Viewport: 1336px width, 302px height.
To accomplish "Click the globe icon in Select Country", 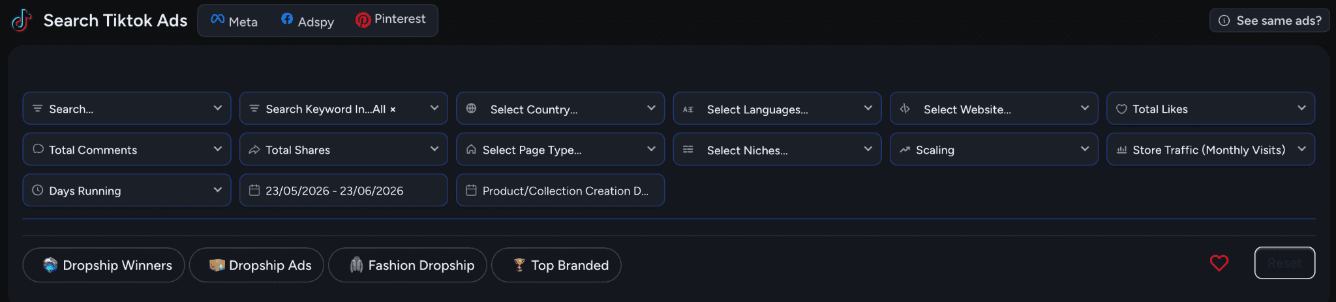I will pos(472,109).
